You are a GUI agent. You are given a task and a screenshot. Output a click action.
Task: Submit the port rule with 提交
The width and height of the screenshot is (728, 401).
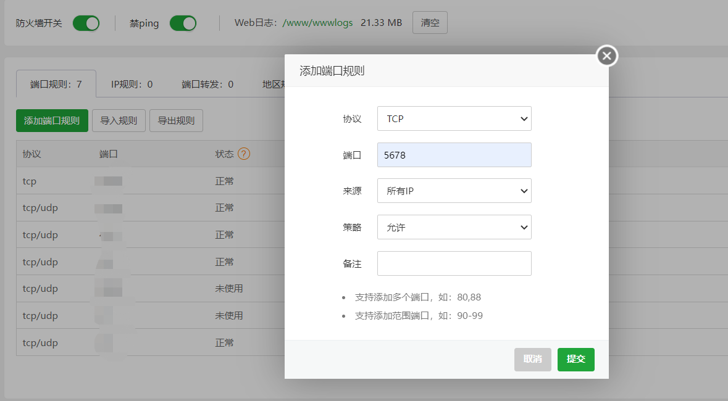click(x=575, y=359)
